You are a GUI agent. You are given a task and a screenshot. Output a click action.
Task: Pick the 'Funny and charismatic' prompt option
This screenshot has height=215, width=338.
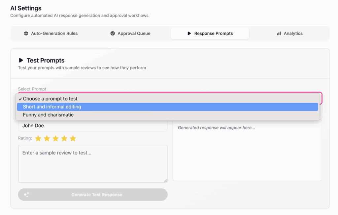coord(167,115)
